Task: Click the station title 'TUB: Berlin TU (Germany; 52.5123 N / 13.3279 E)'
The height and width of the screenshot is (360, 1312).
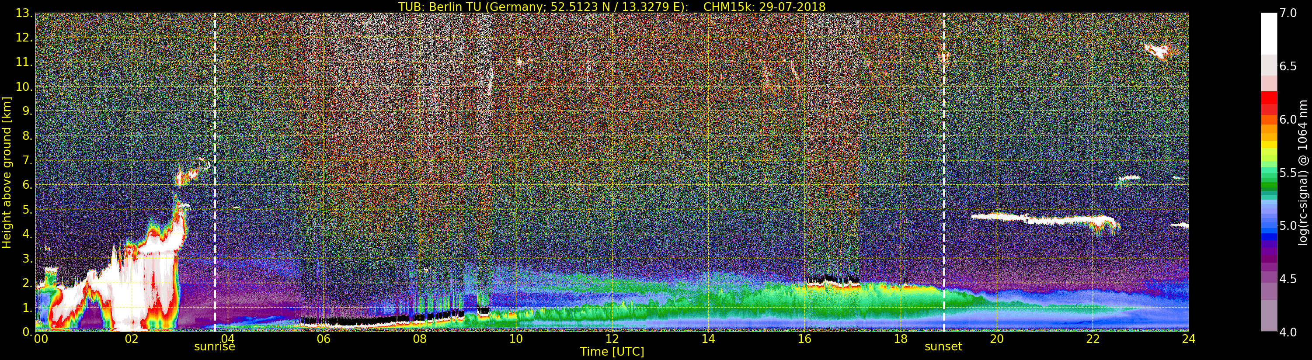Action: click(543, 7)
